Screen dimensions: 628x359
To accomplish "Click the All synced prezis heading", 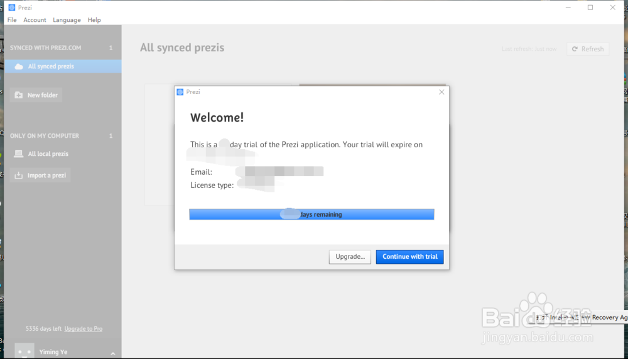I will (x=182, y=48).
